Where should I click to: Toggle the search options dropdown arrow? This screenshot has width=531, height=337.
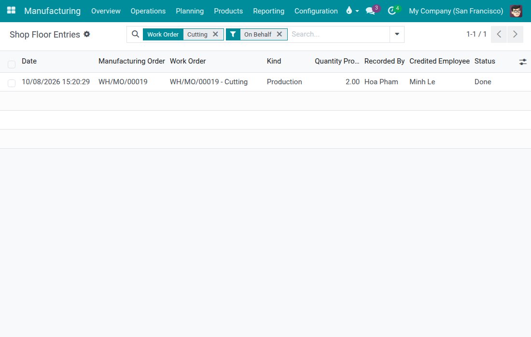pyautogui.click(x=397, y=34)
